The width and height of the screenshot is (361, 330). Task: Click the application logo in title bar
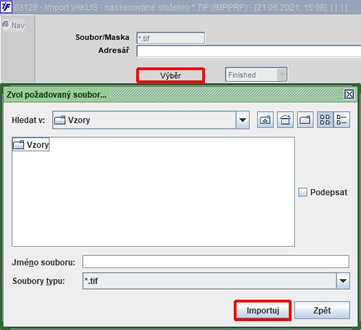click(x=6, y=7)
